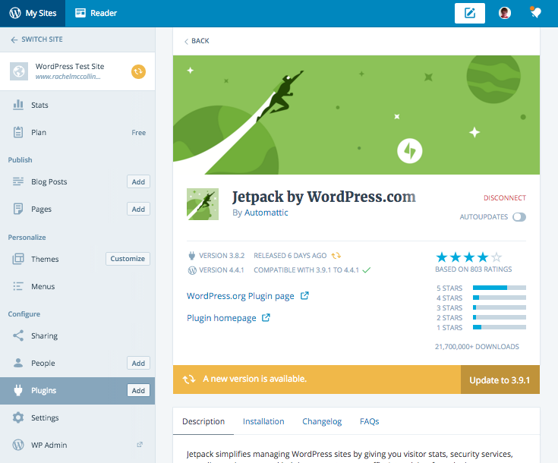This screenshot has width=558, height=463.
Task: Switch to the Installation tab
Action: (263, 421)
